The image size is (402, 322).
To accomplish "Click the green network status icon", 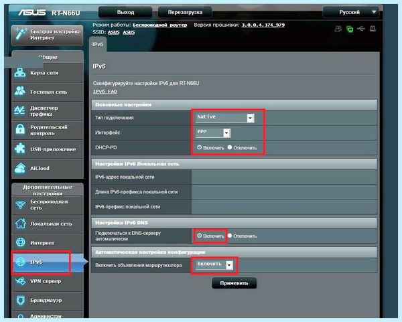I will point(350,29).
